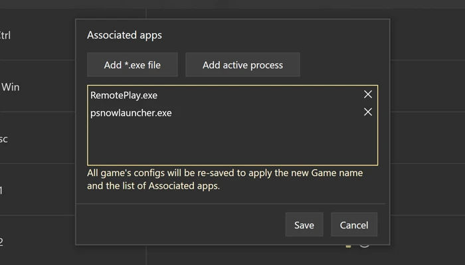Cancel the Associated apps dialog
This screenshot has width=465, height=265.
coord(354,224)
